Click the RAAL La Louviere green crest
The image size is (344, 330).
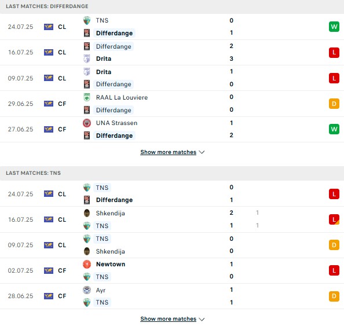(87, 97)
